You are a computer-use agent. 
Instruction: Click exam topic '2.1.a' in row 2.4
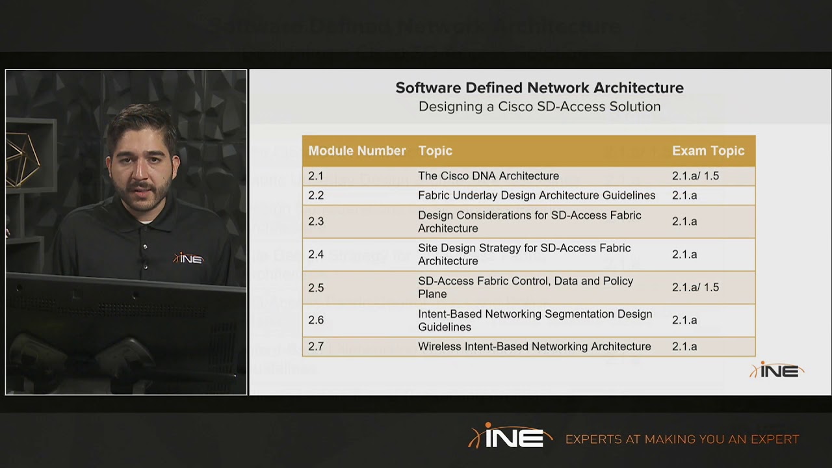tap(684, 255)
